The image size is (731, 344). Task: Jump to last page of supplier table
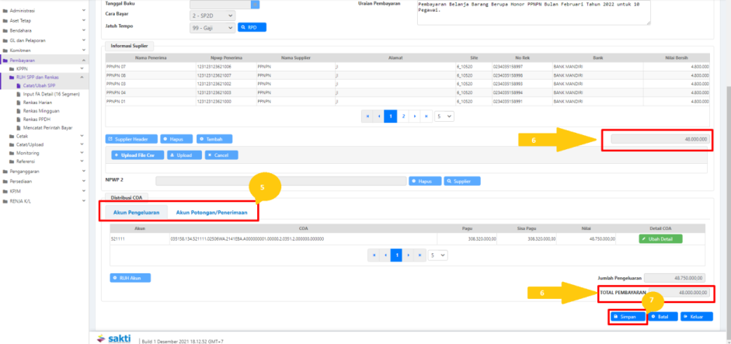pos(426,116)
